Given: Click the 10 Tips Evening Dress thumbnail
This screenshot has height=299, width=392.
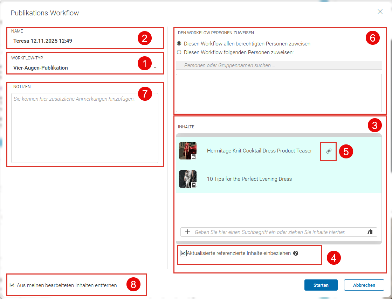Looking at the screenshot, I should point(188,179).
